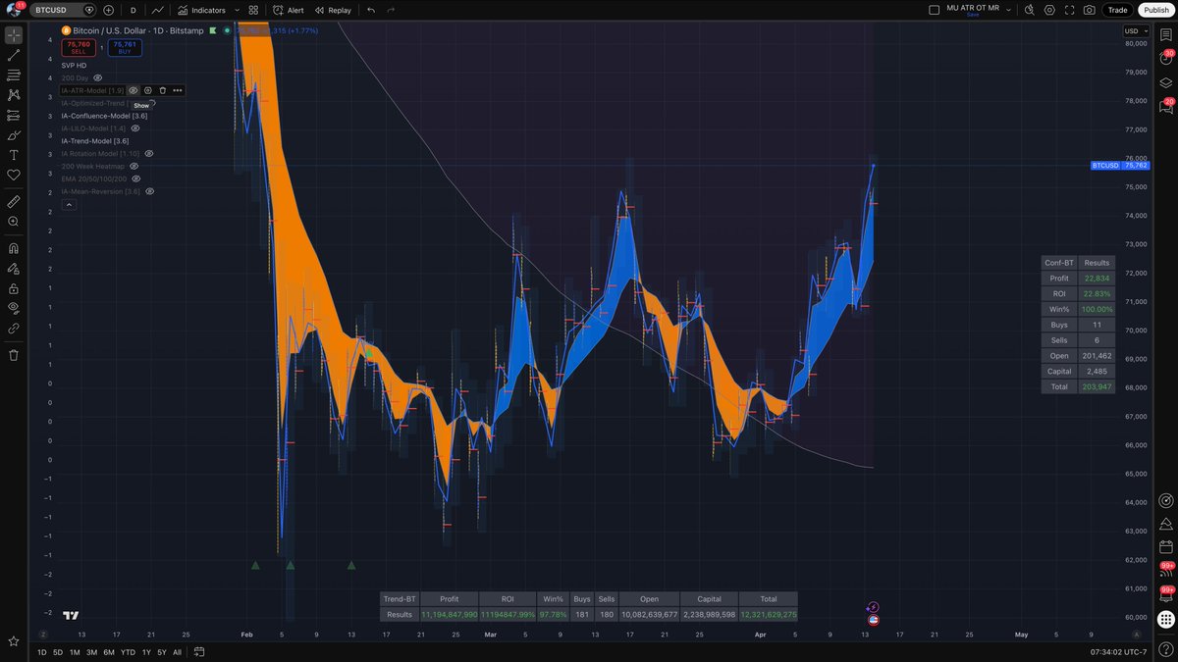The height and width of the screenshot is (662, 1178).
Task: Open the object tree layers panel
Action: tap(1166, 83)
